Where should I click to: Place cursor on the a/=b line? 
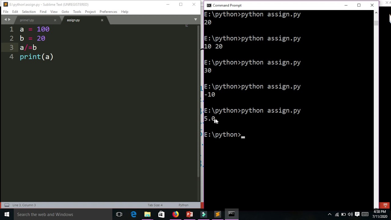point(28,48)
